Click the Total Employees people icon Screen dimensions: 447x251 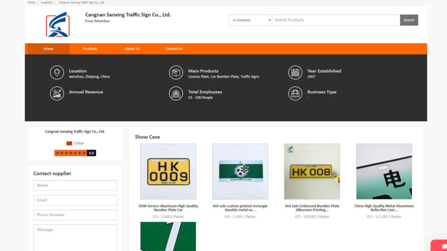point(176,93)
